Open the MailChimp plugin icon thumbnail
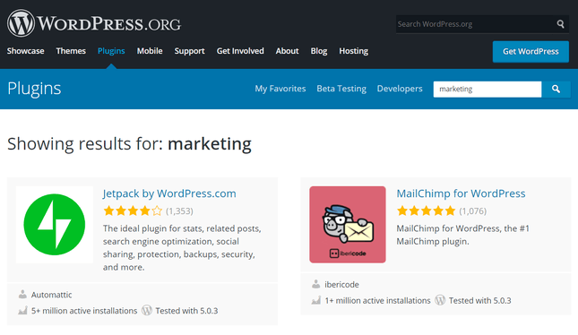 coord(348,225)
